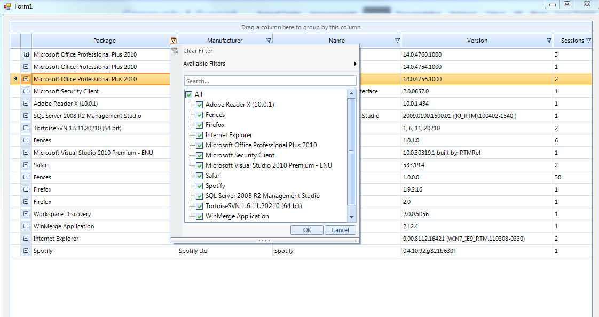Click the filter list scrollbar thumb
The height and width of the screenshot is (317, 599).
[x=351, y=152]
